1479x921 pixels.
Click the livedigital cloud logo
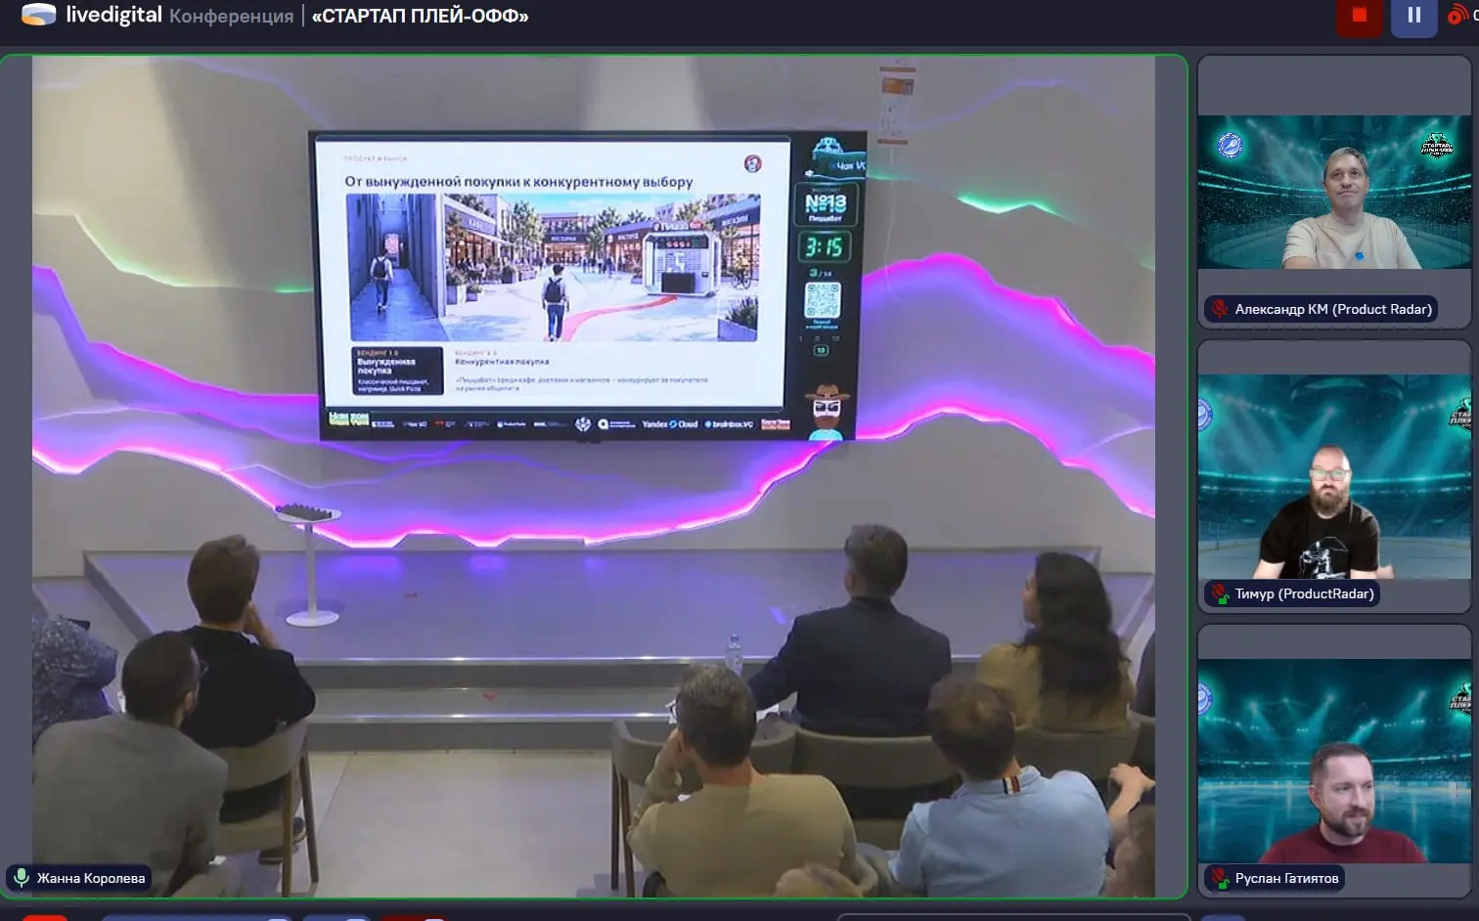click(38, 15)
